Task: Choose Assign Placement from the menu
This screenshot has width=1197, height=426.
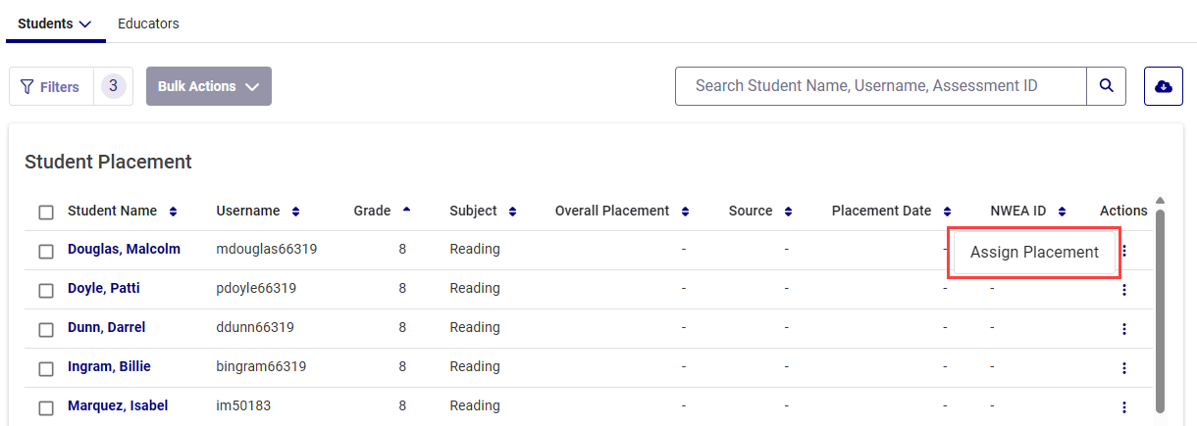Action: [x=1034, y=253]
